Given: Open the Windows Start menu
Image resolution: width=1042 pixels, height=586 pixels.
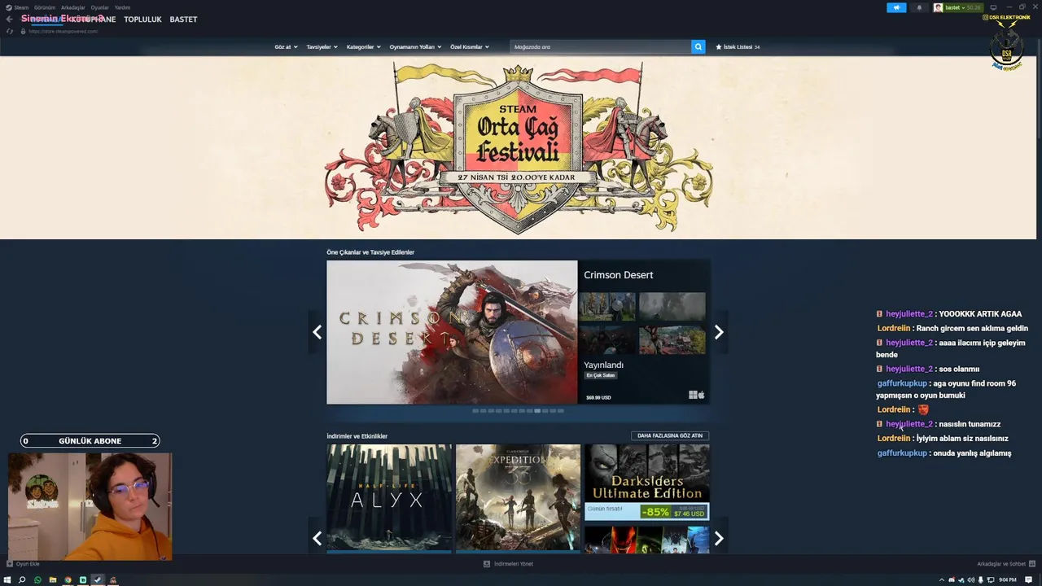Looking at the screenshot, I should click(x=7, y=580).
